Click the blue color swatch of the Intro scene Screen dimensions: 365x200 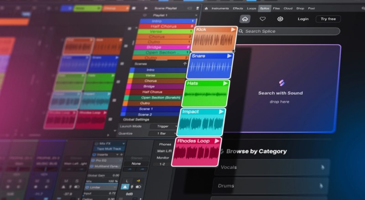tap(132, 70)
